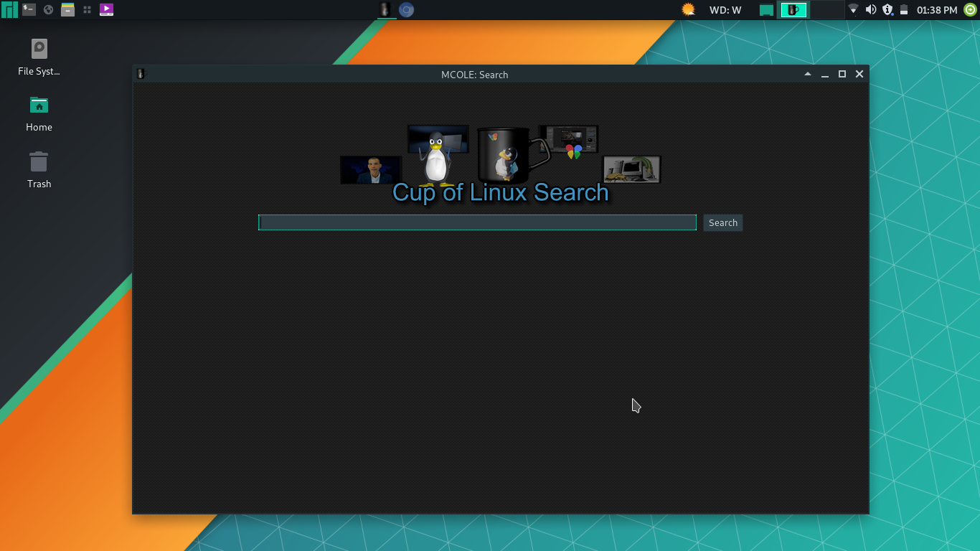Screen dimensions: 980x551
Task: Open the 01:38 PM panel clock
Action: pos(937,10)
